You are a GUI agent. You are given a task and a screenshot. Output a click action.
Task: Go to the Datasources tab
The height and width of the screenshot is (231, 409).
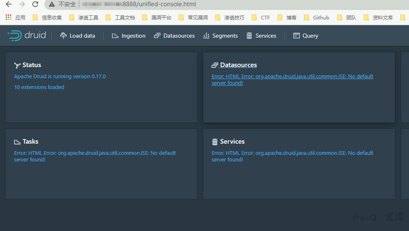174,36
